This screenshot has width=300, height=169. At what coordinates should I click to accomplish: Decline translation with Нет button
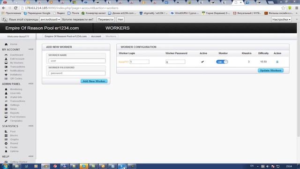120,20
